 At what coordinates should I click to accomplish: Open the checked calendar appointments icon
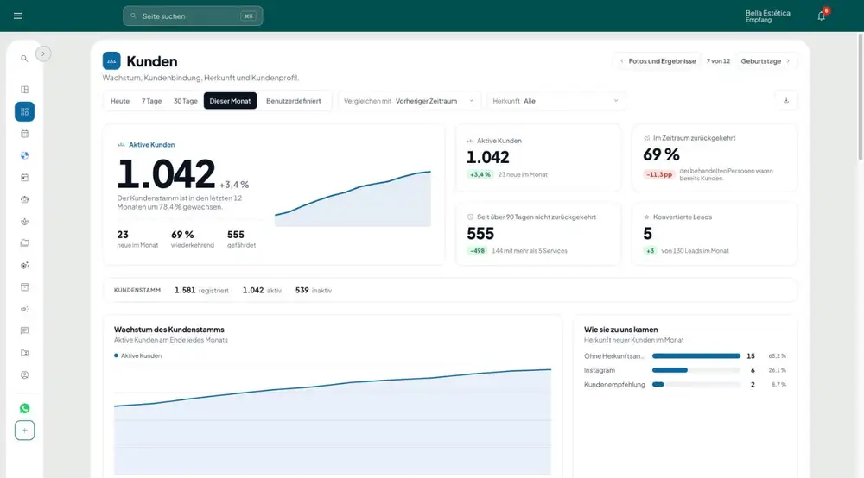[24, 178]
